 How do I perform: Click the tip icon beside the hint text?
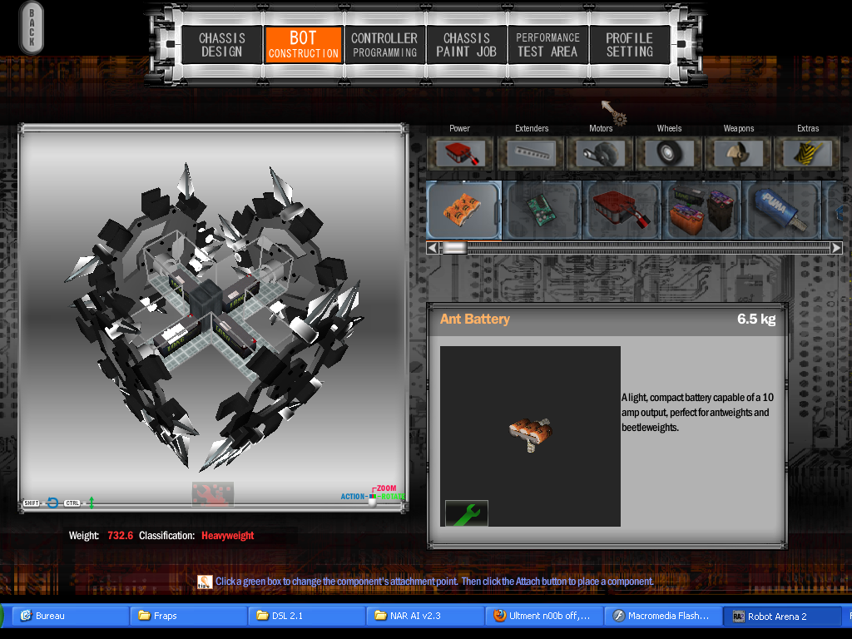[x=205, y=582]
